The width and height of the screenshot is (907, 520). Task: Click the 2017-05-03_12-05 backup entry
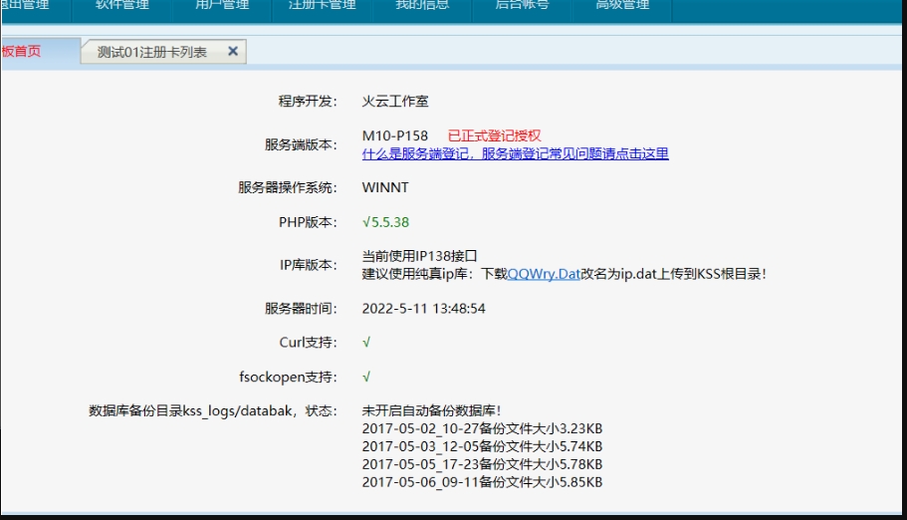[x=482, y=447]
